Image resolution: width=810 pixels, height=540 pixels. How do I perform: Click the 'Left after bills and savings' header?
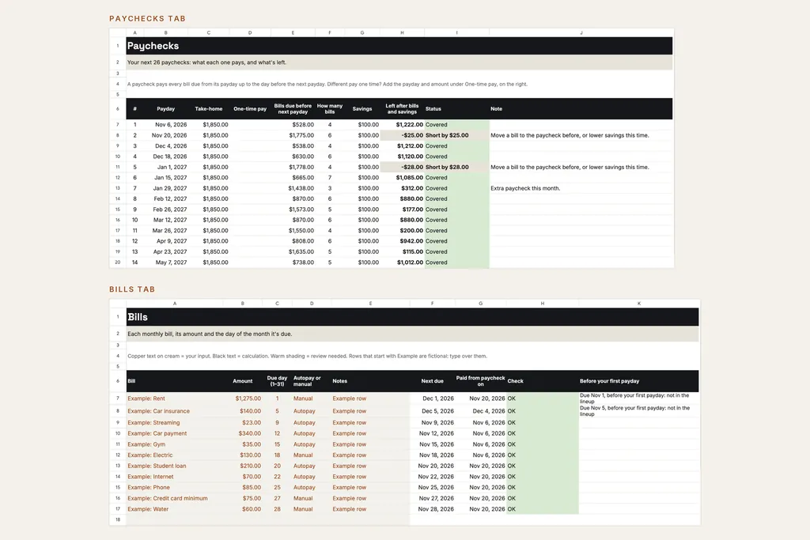pos(402,109)
